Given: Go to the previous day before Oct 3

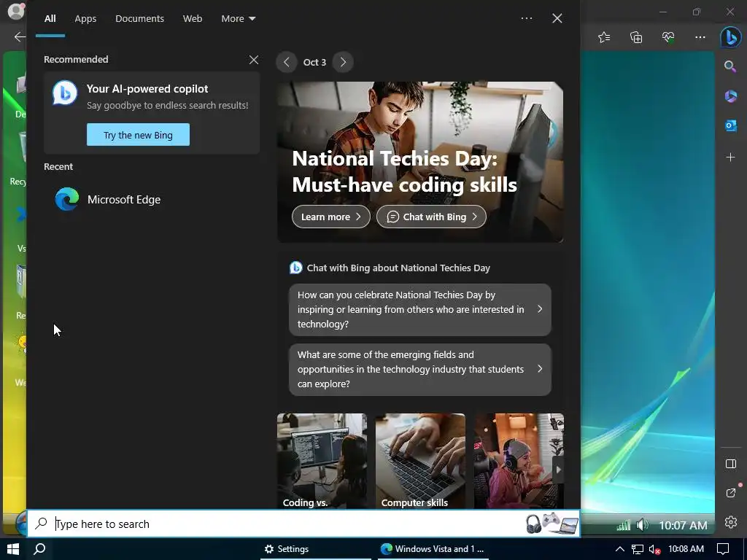Looking at the screenshot, I should coord(286,62).
